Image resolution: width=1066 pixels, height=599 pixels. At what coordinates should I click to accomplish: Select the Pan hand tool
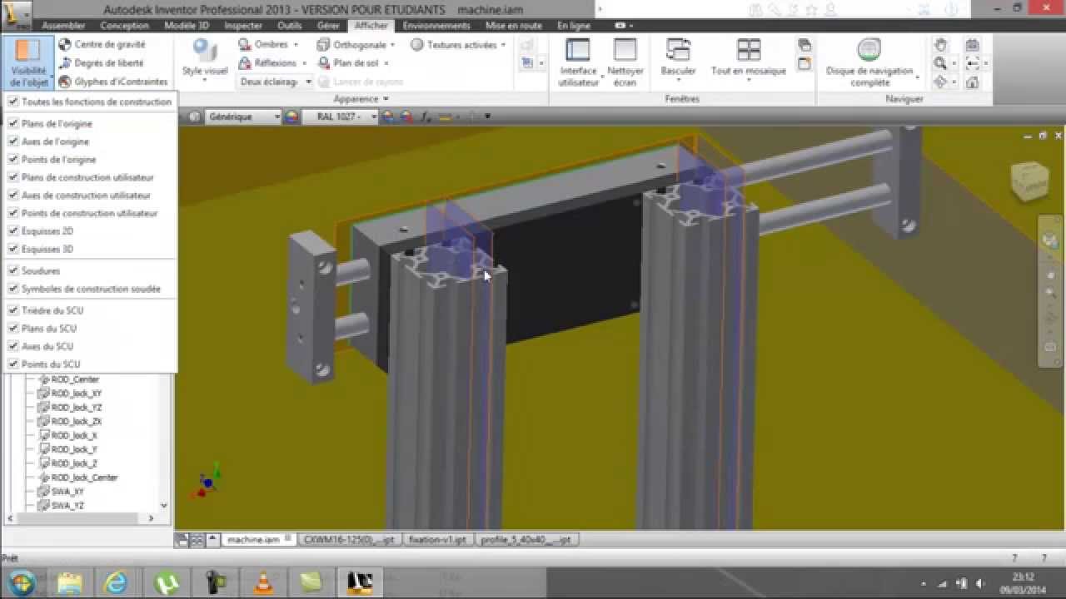940,45
